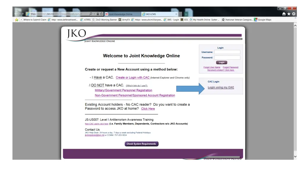The image size is (304, 171).
Task: Click the purple Login button
Action: click(221, 62)
